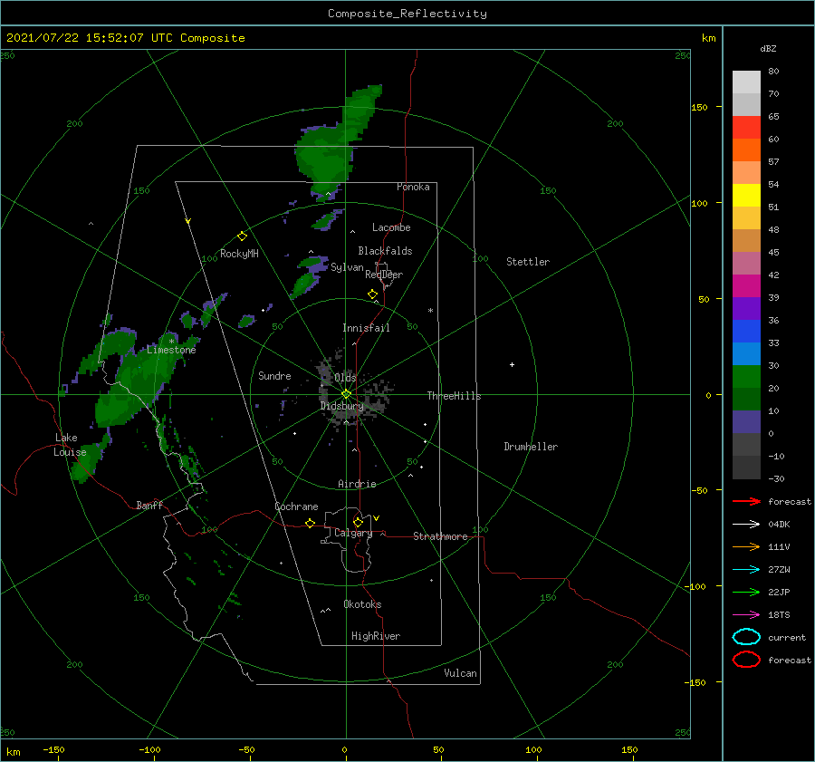The height and width of the screenshot is (762, 815).
Task: Select the 65 dBZ red color swatch
Action: (x=746, y=128)
